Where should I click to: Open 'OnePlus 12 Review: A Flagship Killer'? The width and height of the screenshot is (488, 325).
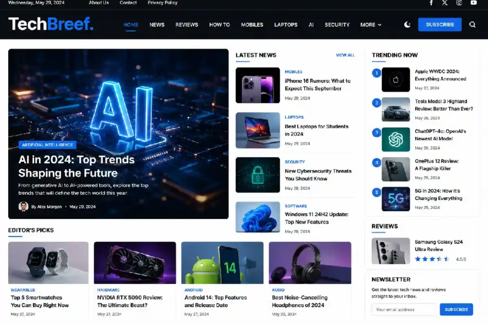click(437, 165)
